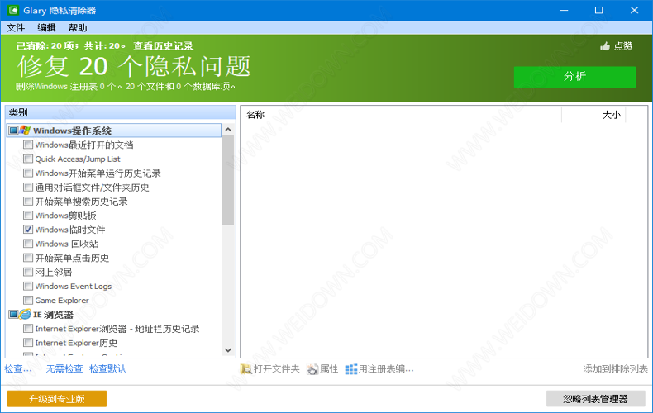This screenshot has width=653, height=413.
Task: Open the 文件 menu
Action: point(16,27)
